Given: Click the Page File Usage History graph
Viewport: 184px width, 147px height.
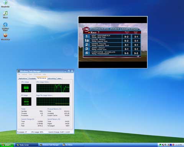Looking at the screenshot, I should (x=53, y=101).
